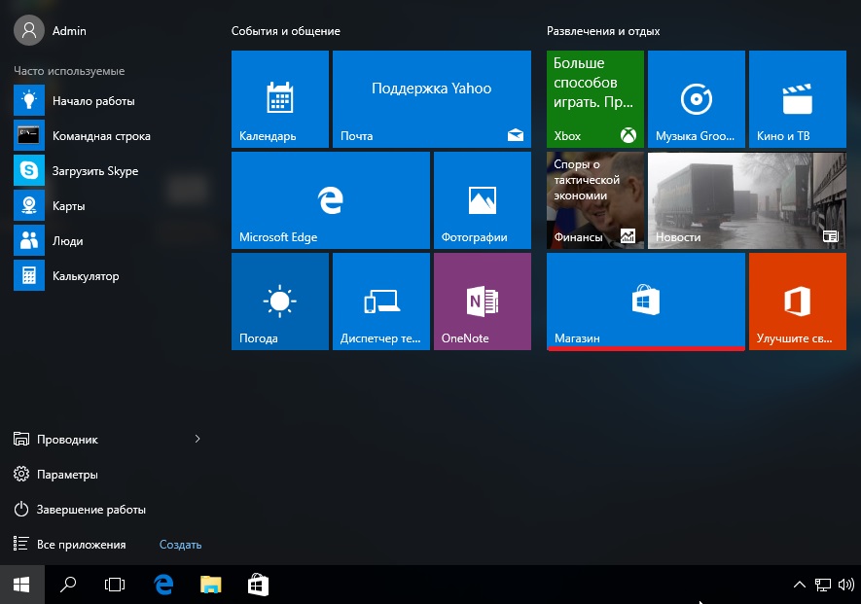Open the Диспетчер телефонов tile
The width and height of the screenshot is (861, 604).
coord(381,302)
